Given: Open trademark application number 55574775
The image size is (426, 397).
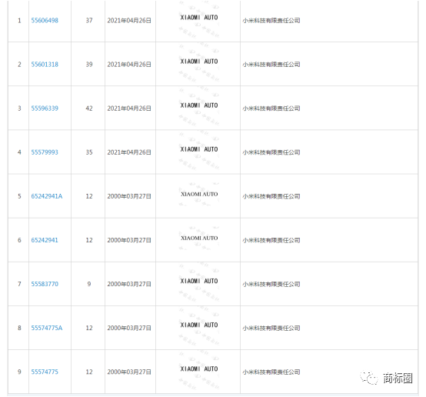Looking at the screenshot, I should point(45,372).
